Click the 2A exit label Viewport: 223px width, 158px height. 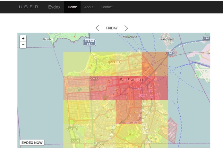148,77
